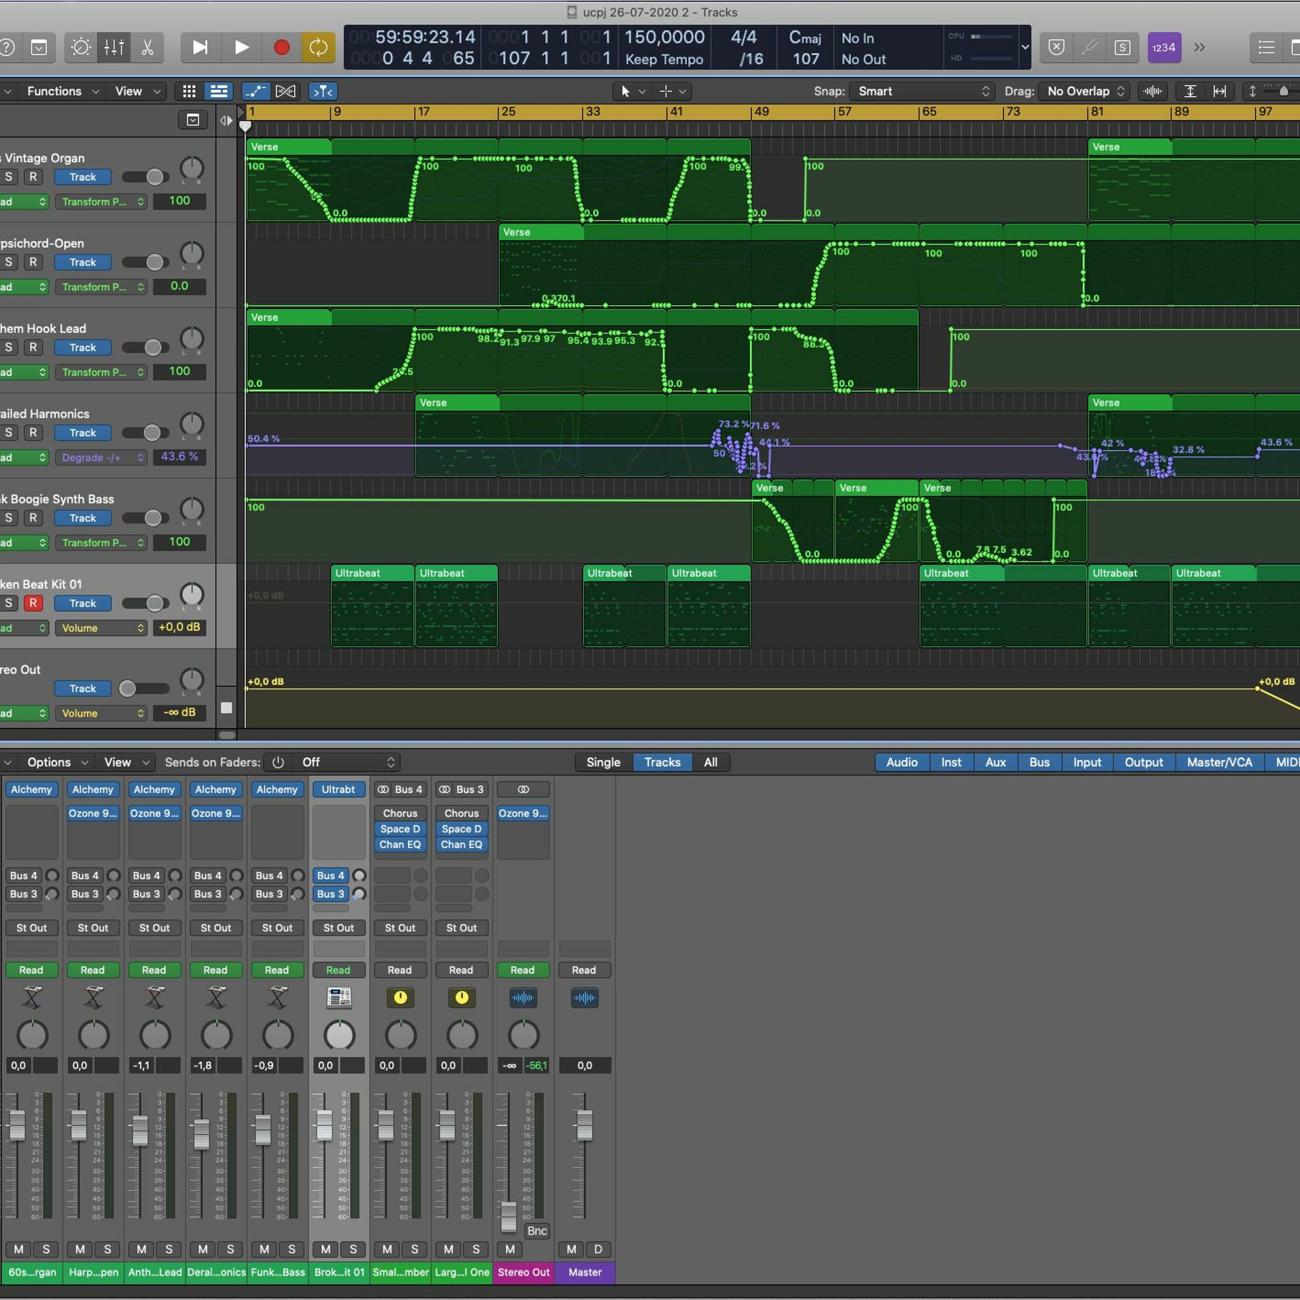Click the Smart Controls dial icon

pyautogui.click(x=81, y=48)
